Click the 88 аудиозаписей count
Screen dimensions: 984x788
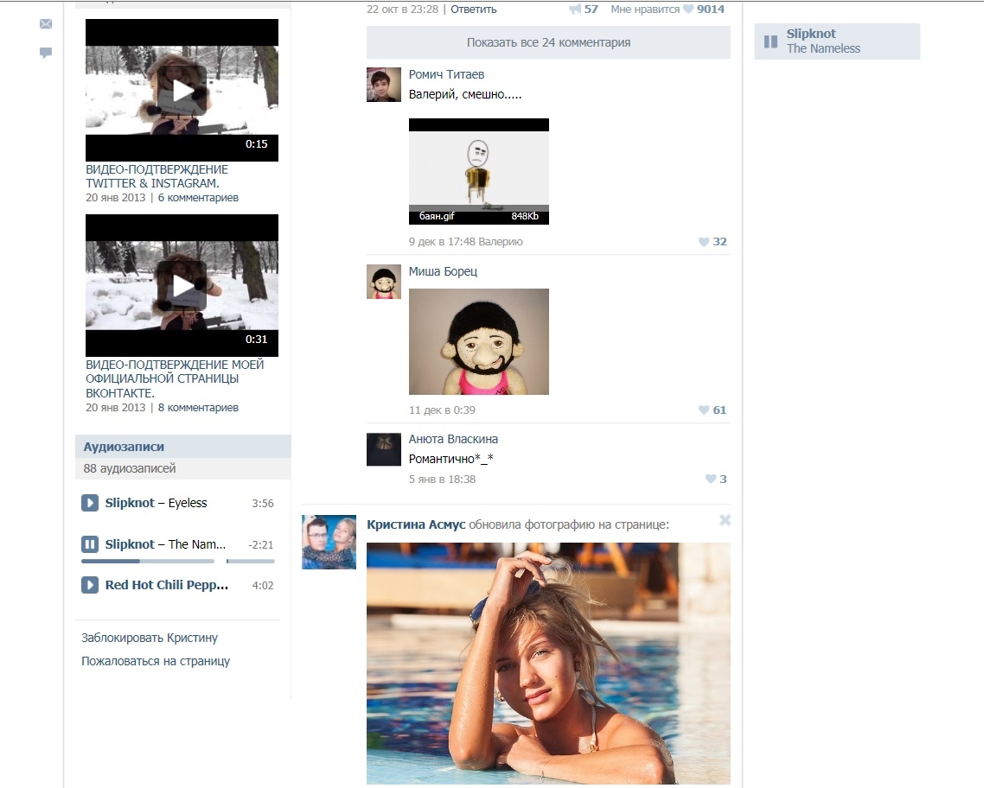point(130,468)
